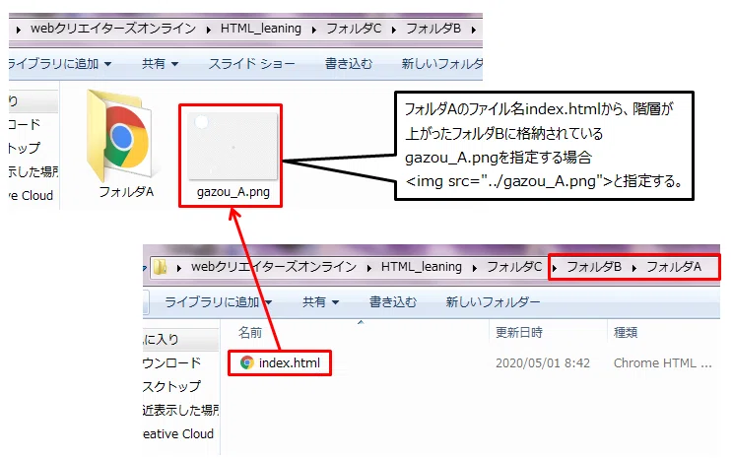Click Chrome HTML type cell
Image resolution: width=732 pixels, height=458 pixels.
(662, 362)
